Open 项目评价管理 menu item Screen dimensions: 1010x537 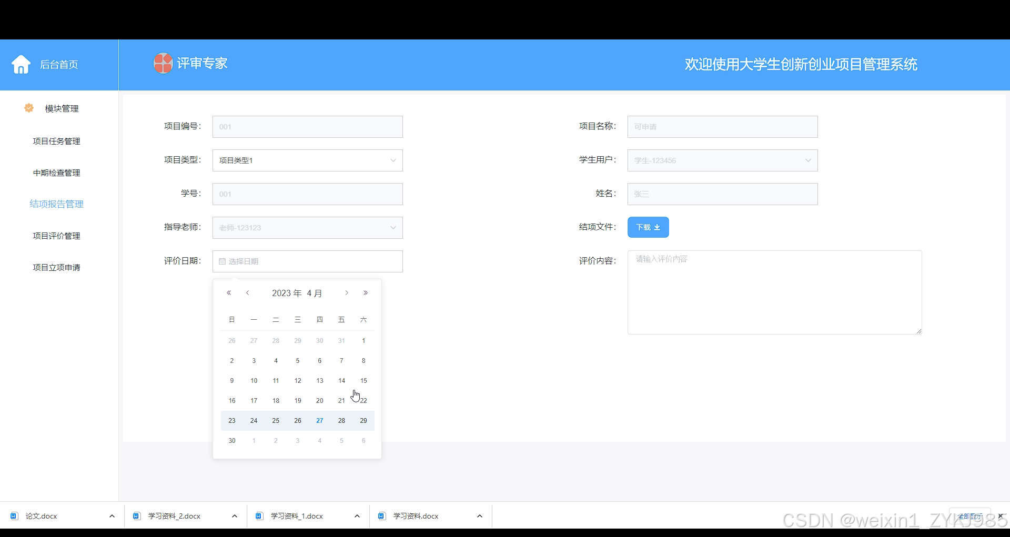pyautogui.click(x=57, y=236)
